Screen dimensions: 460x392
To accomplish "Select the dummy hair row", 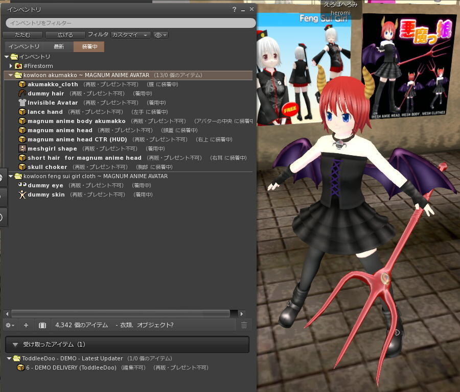I will click(x=128, y=93).
